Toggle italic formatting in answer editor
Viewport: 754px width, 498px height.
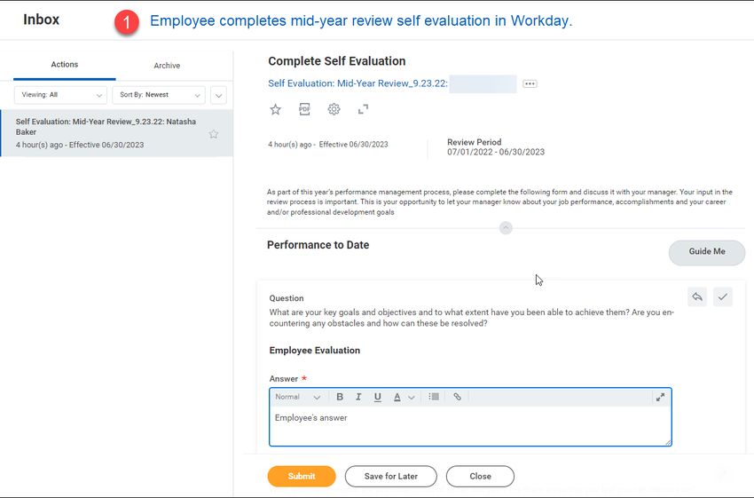click(x=358, y=397)
